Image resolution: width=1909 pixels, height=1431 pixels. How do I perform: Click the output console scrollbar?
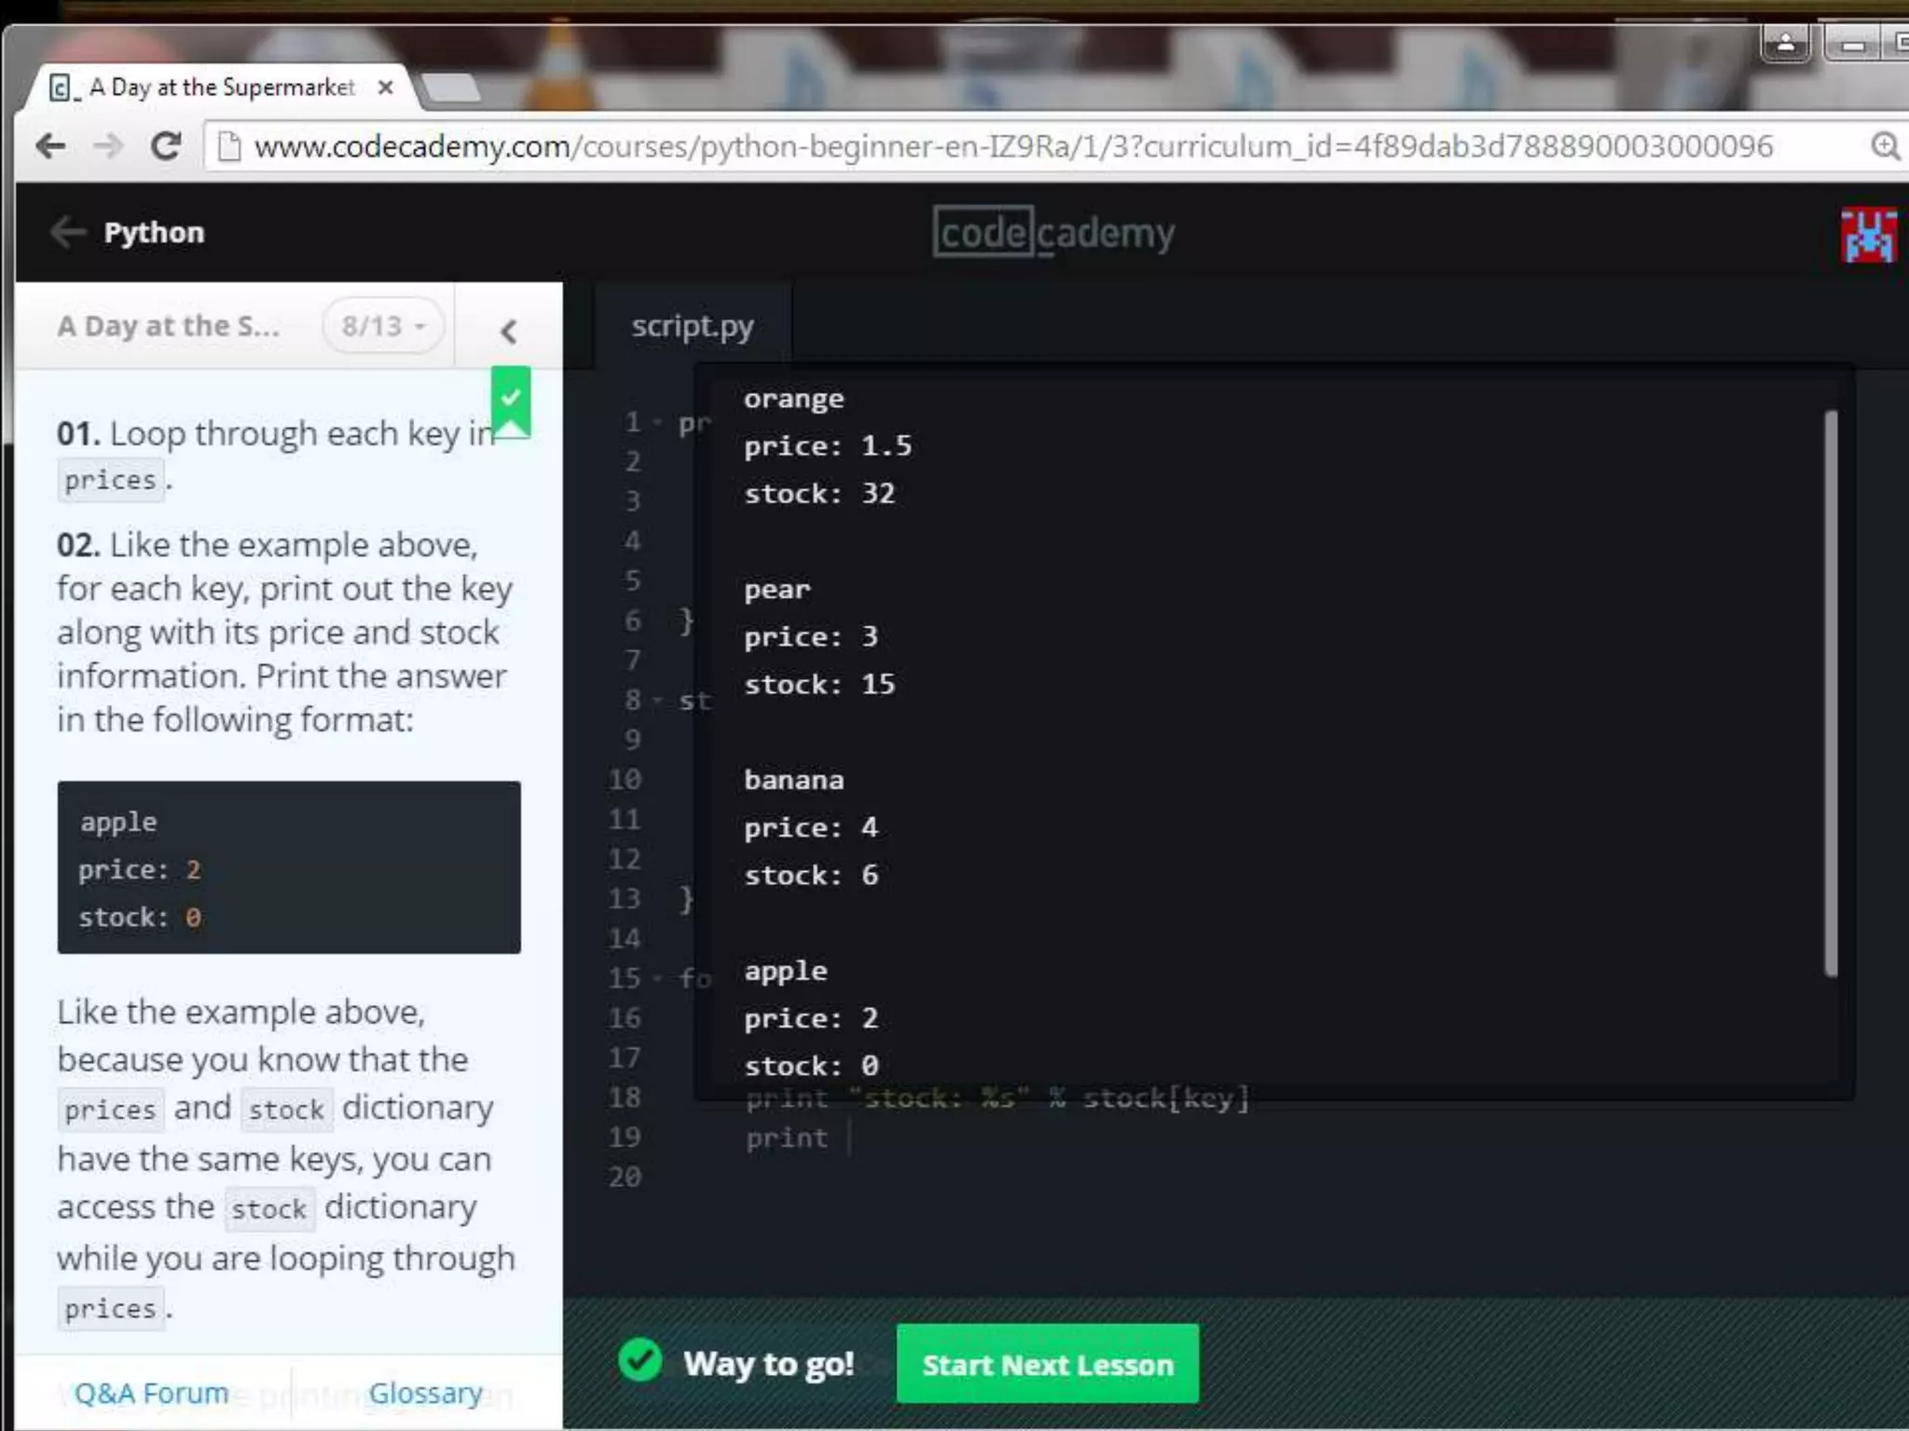[1831, 693]
